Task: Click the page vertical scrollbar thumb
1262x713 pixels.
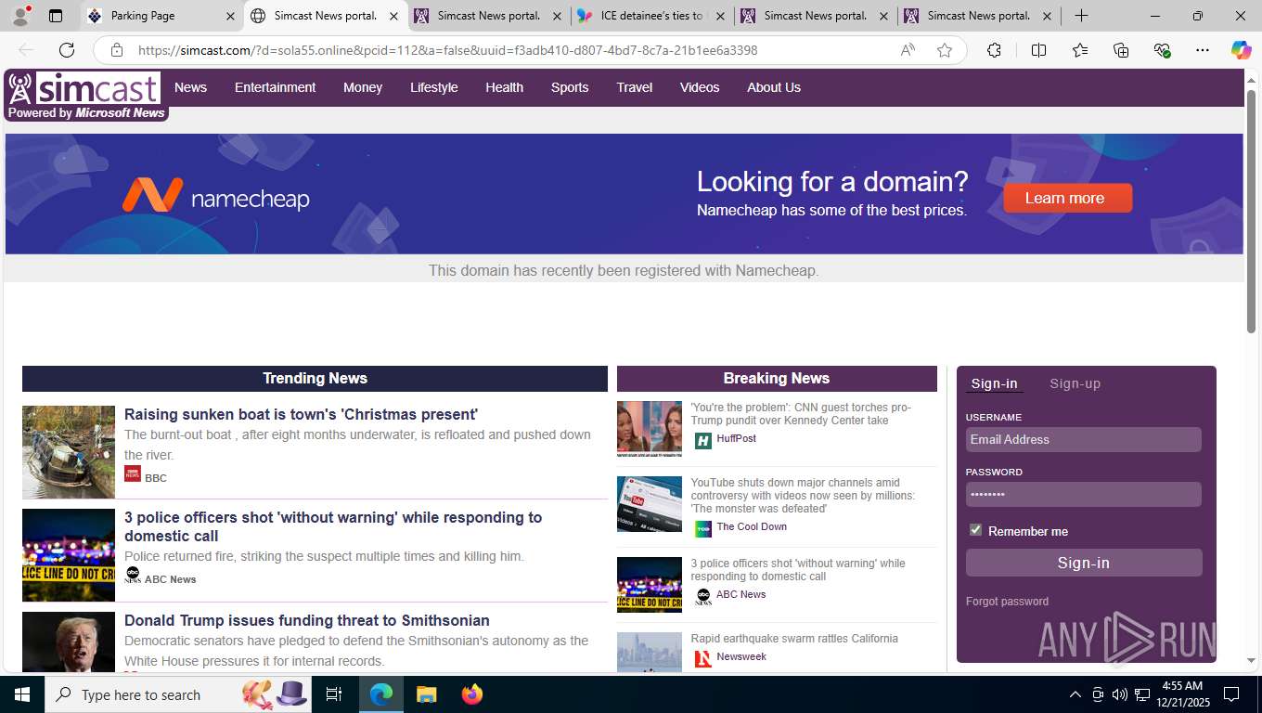Action: click(x=1251, y=211)
